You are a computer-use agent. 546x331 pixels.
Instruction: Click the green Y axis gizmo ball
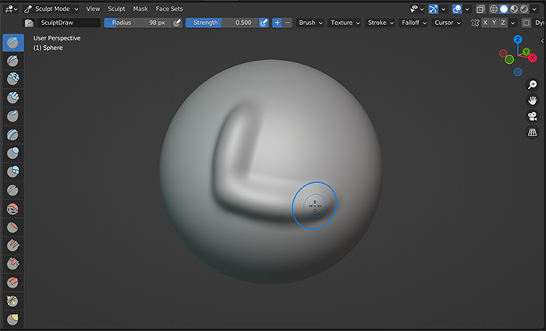(x=526, y=52)
